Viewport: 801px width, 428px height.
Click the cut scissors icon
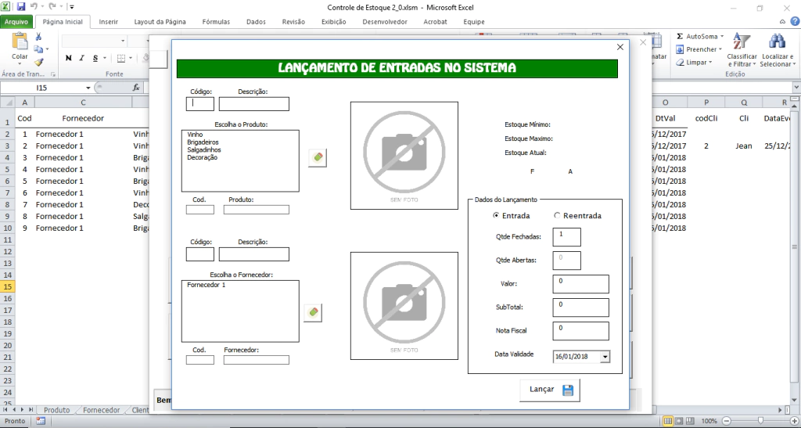tap(38, 37)
